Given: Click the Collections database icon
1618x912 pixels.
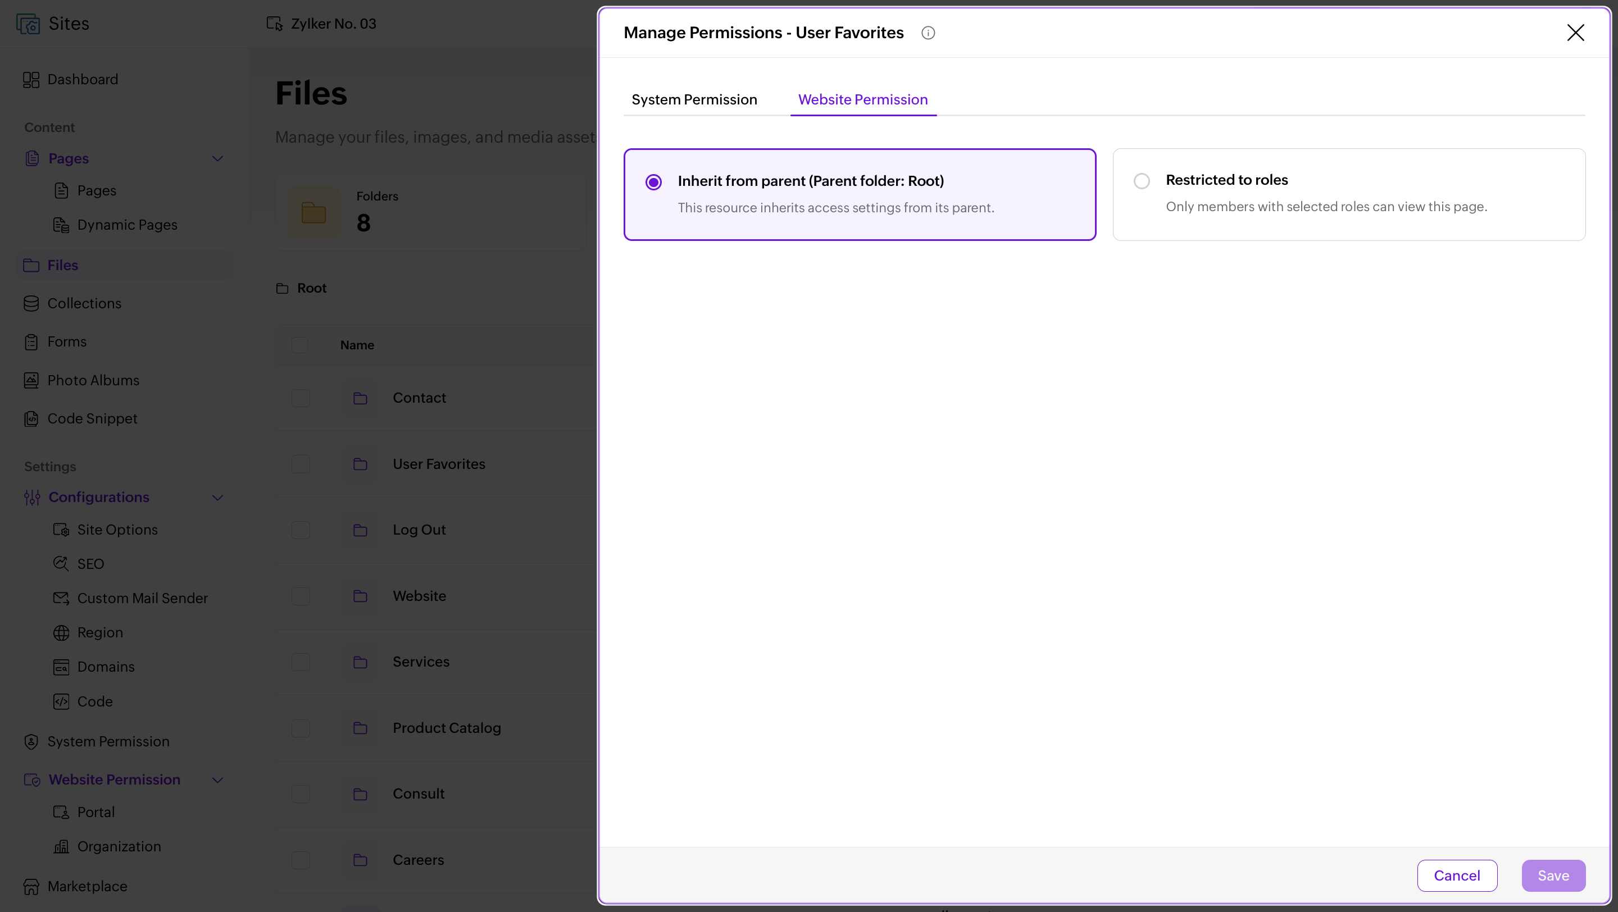Looking at the screenshot, I should point(31,304).
